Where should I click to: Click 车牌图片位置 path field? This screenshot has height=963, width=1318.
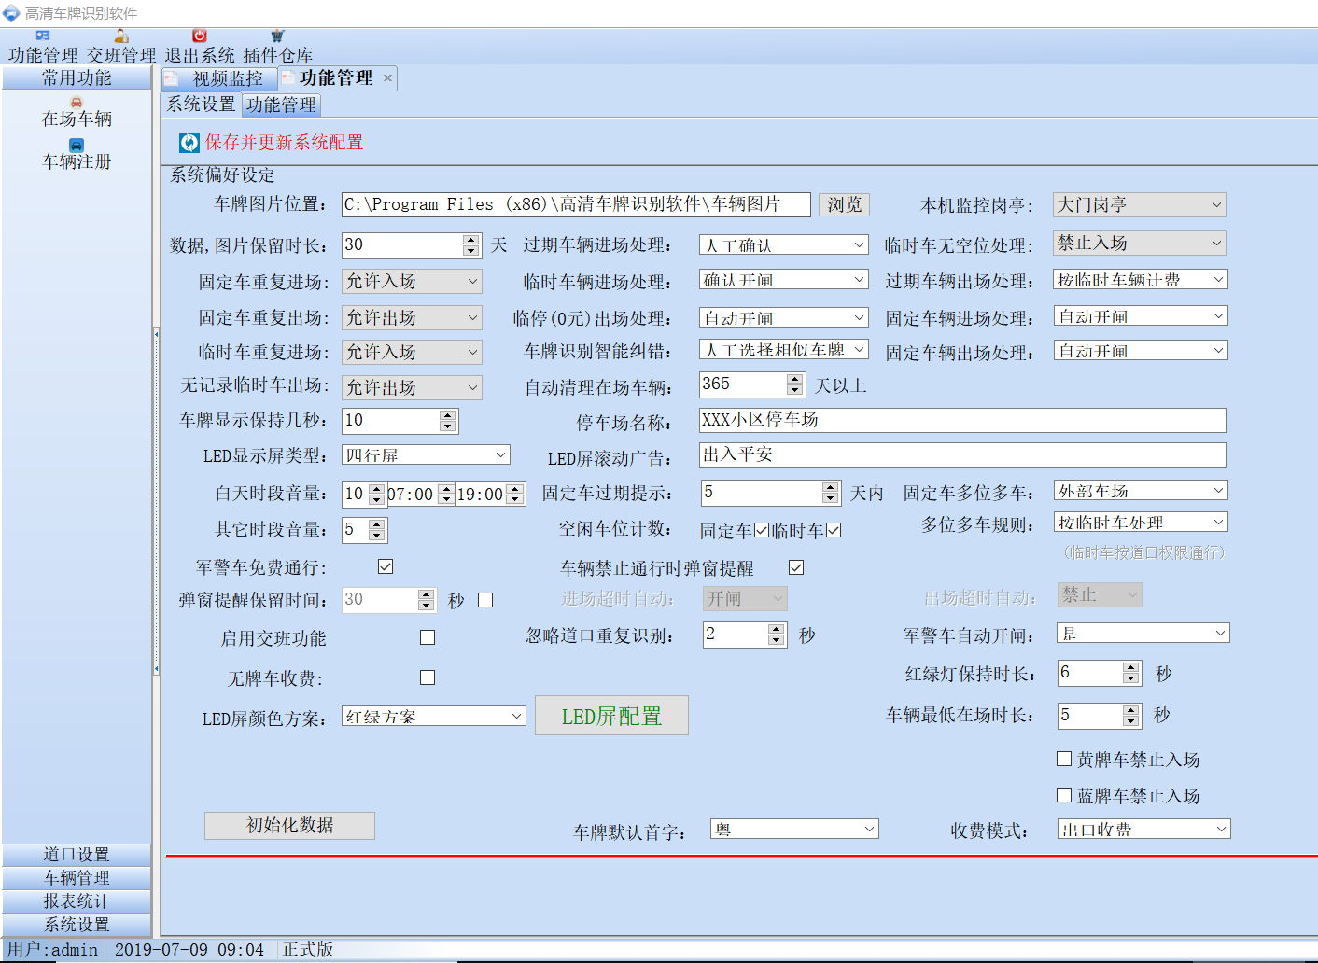point(576,204)
